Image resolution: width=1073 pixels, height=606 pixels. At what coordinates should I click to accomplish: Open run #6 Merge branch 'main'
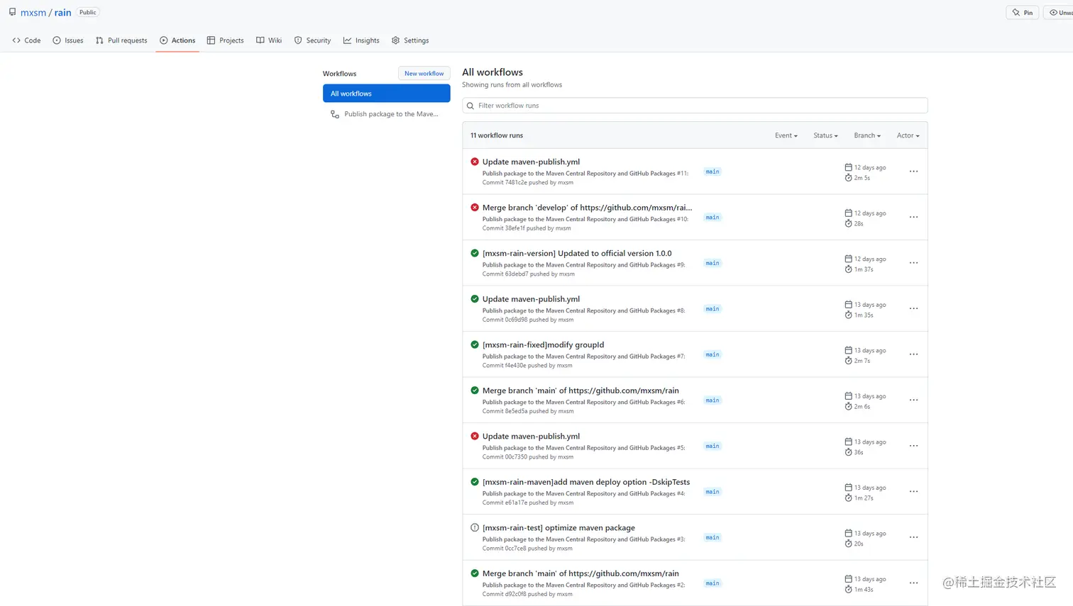coord(580,391)
